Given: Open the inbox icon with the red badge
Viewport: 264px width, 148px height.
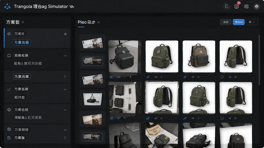Looking at the screenshot, I should point(237,6).
